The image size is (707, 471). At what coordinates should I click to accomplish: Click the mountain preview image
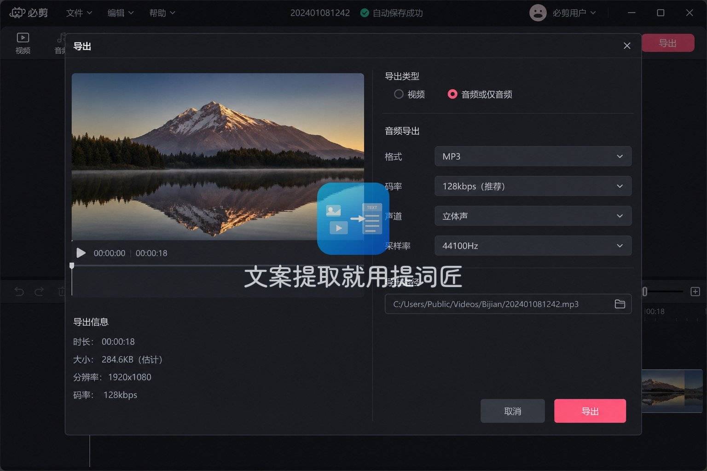[x=218, y=157]
